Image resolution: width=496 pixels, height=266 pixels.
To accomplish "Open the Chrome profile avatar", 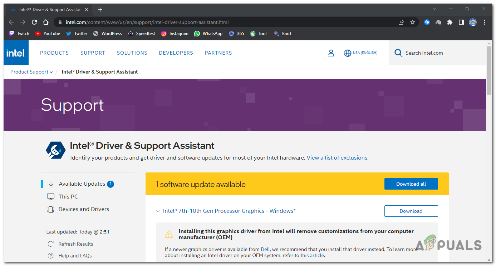I will [473, 22].
